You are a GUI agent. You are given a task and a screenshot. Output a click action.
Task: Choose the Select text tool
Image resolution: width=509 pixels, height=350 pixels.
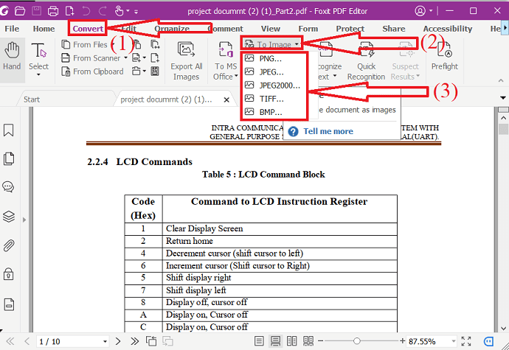coord(38,58)
